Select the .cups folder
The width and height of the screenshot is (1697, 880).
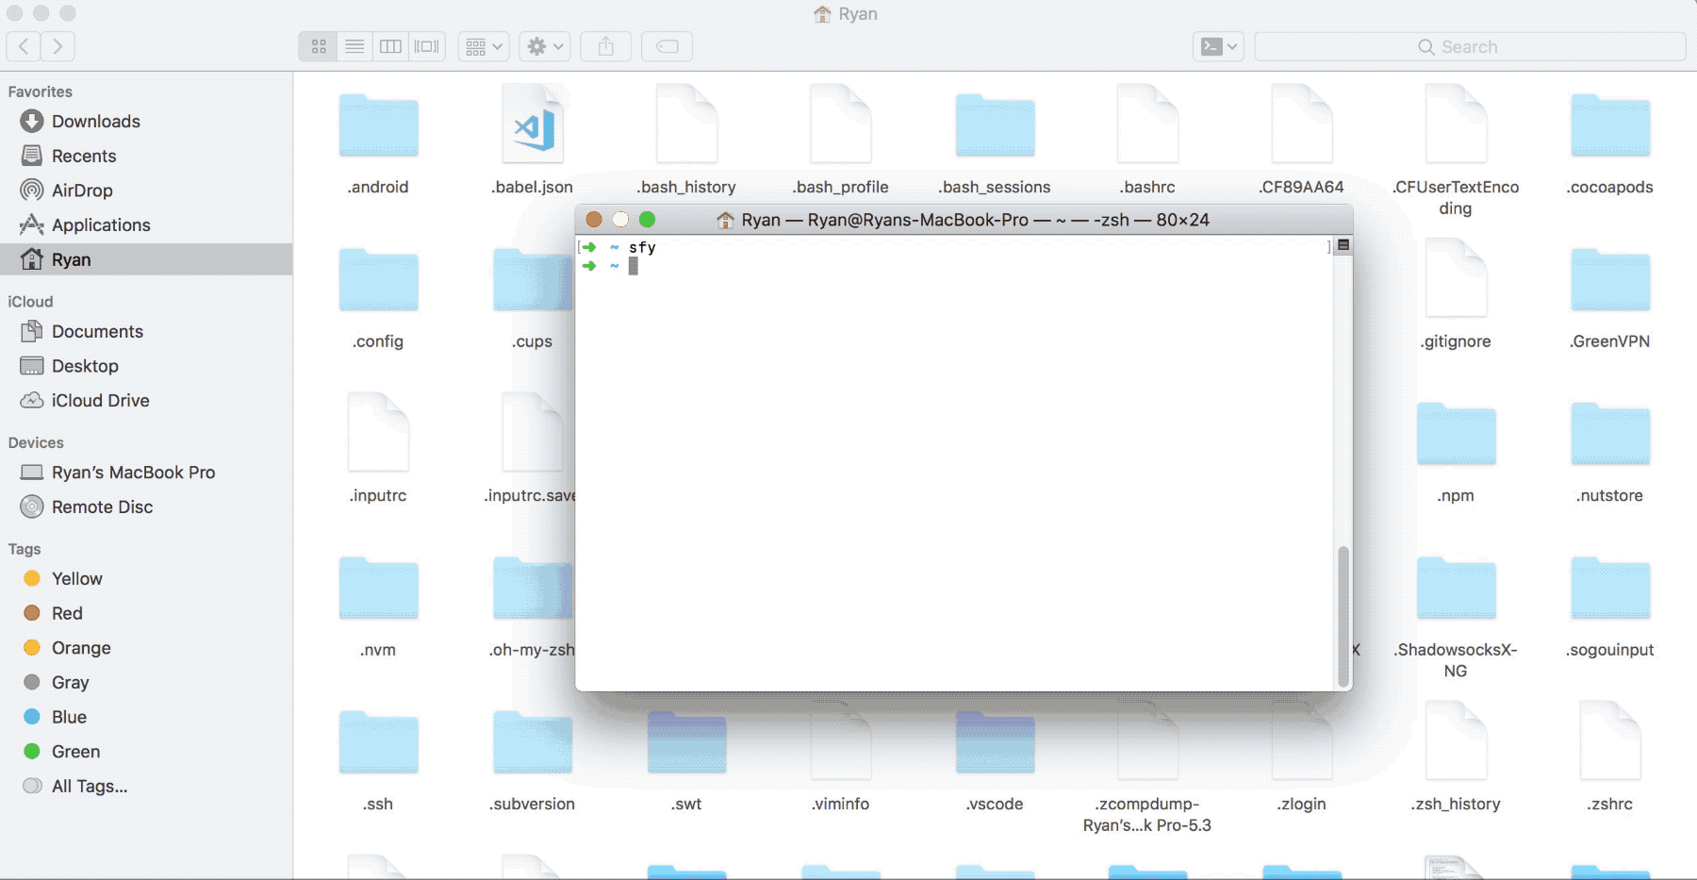coord(533,280)
